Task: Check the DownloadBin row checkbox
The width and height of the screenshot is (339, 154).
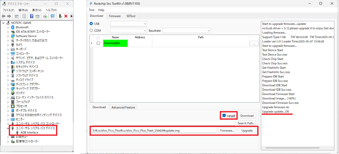Action: click(98, 43)
